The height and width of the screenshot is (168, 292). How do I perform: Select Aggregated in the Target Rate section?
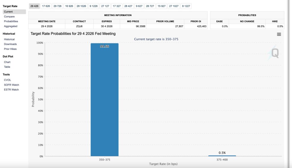pyautogui.click(x=11, y=26)
